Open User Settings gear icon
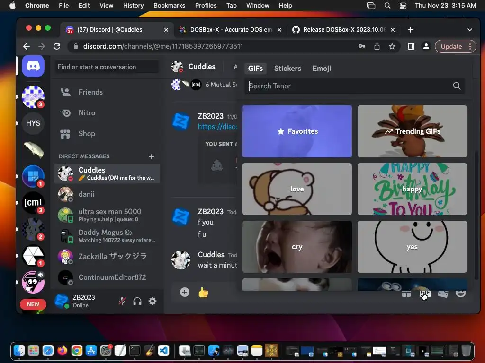 tap(153, 301)
